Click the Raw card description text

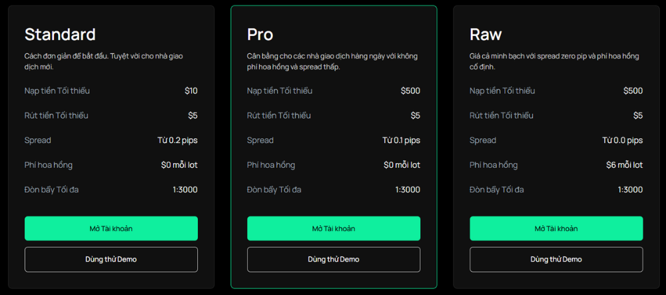pos(554,61)
